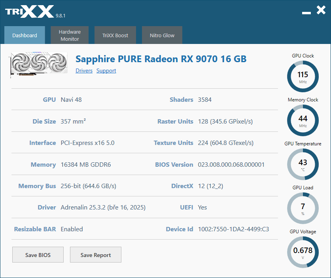Open the Dashboard tab
Image resolution: width=331 pixels, height=278 pixels.
[x=25, y=35]
